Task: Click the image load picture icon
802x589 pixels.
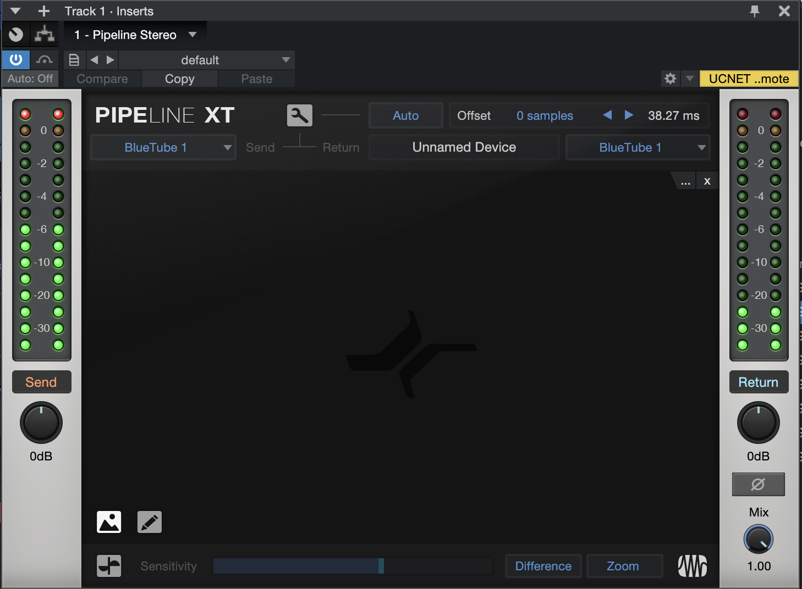Action: pos(109,522)
